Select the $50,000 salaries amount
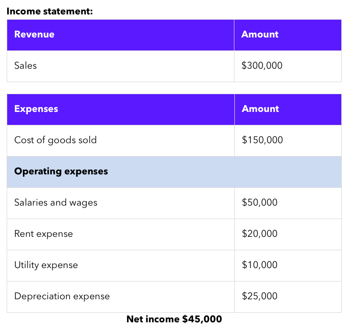Viewport: 348px width, 330px height. pyautogui.click(x=259, y=203)
